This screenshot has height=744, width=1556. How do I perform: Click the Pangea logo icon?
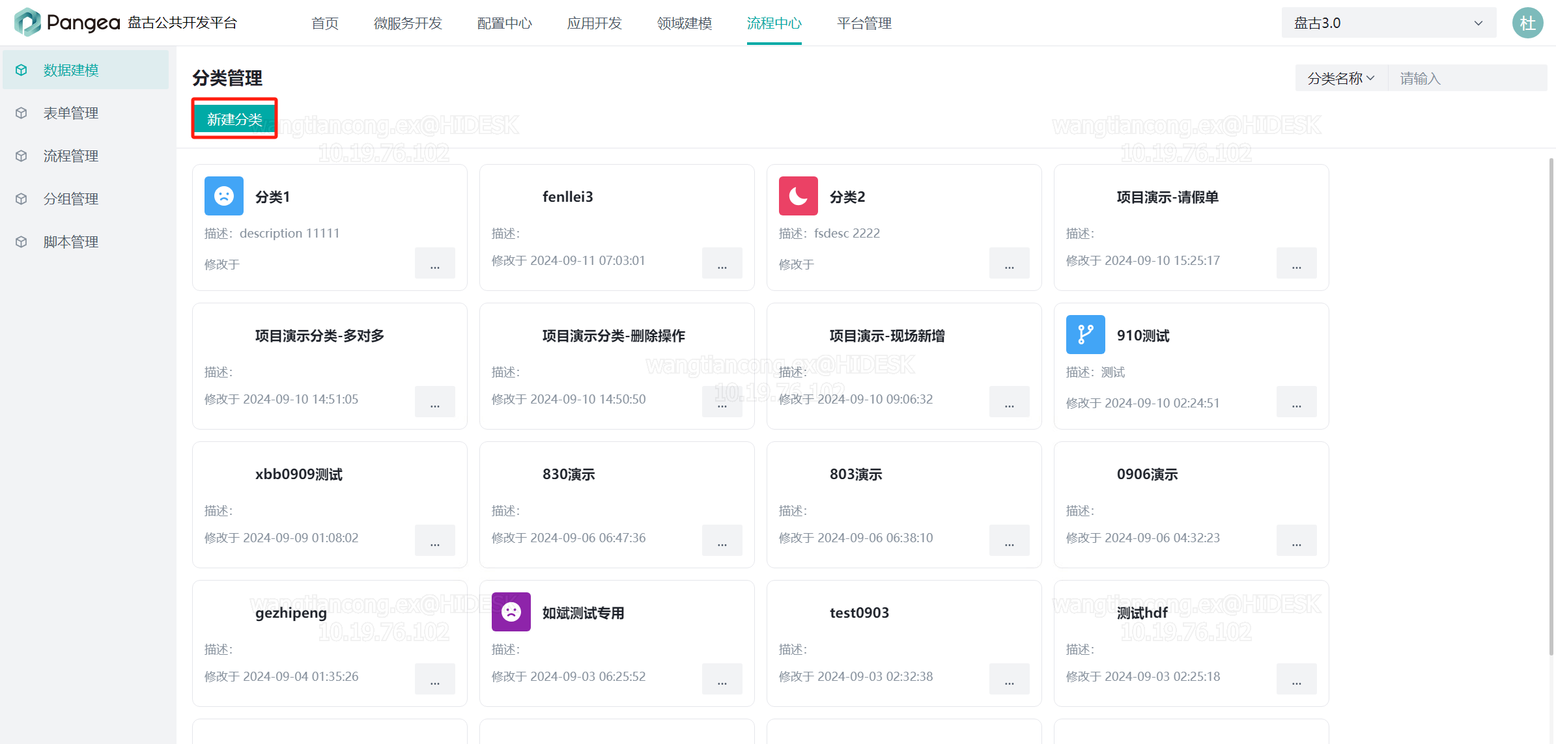[x=27, y=22]
